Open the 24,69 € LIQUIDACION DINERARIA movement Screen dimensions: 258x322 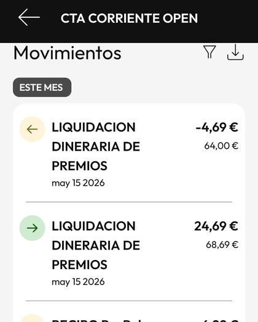(129, 251)
